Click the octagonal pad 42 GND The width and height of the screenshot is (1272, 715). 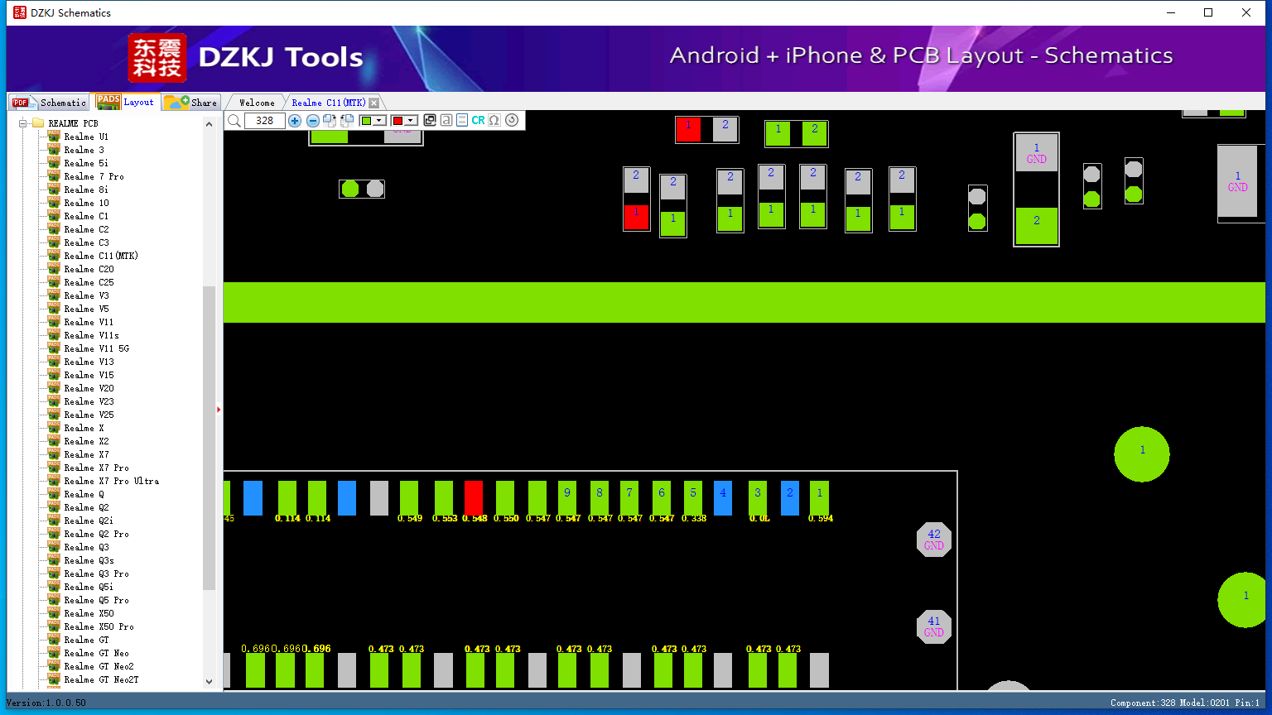click(934, 540)
